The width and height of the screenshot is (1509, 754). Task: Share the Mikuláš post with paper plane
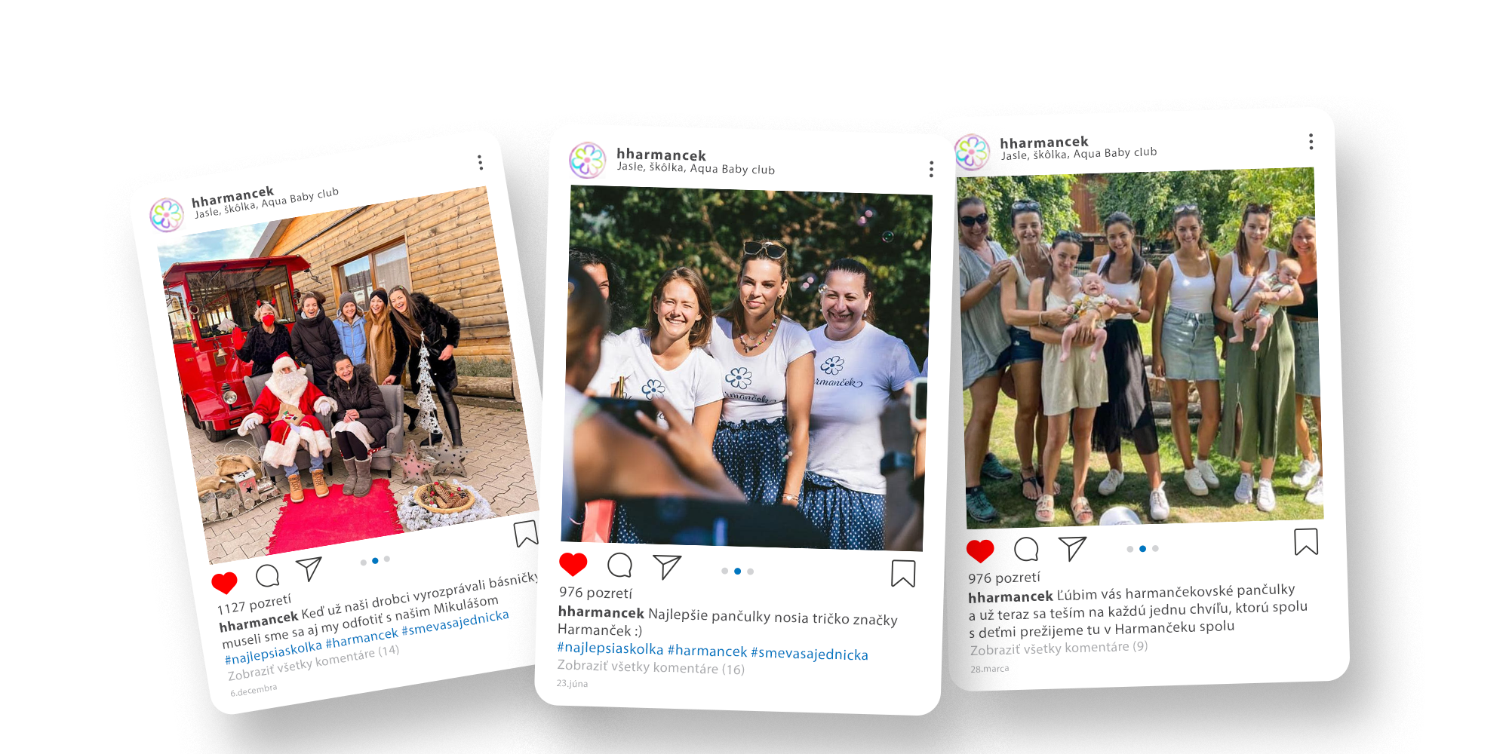(x=309, y=569)
